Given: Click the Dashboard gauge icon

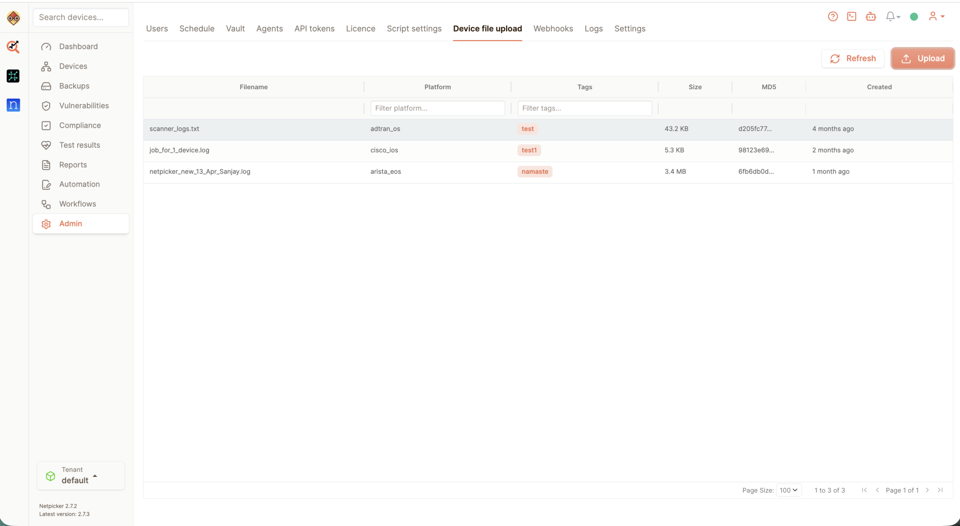Looking at the screenshot, I should tap(46, 46).
